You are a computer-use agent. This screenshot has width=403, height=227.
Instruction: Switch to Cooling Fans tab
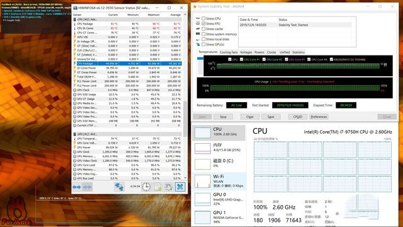tap(229, 52)
